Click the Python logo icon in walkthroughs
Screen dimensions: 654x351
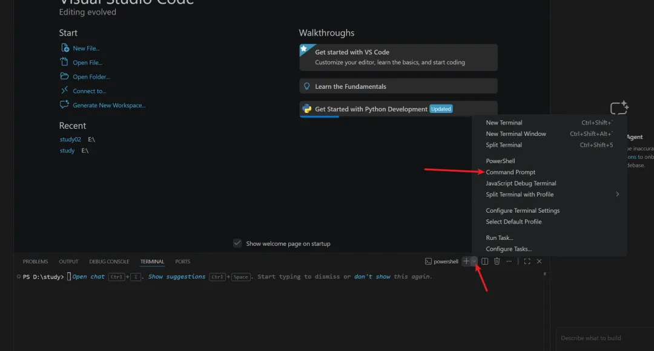coord(307,109)
